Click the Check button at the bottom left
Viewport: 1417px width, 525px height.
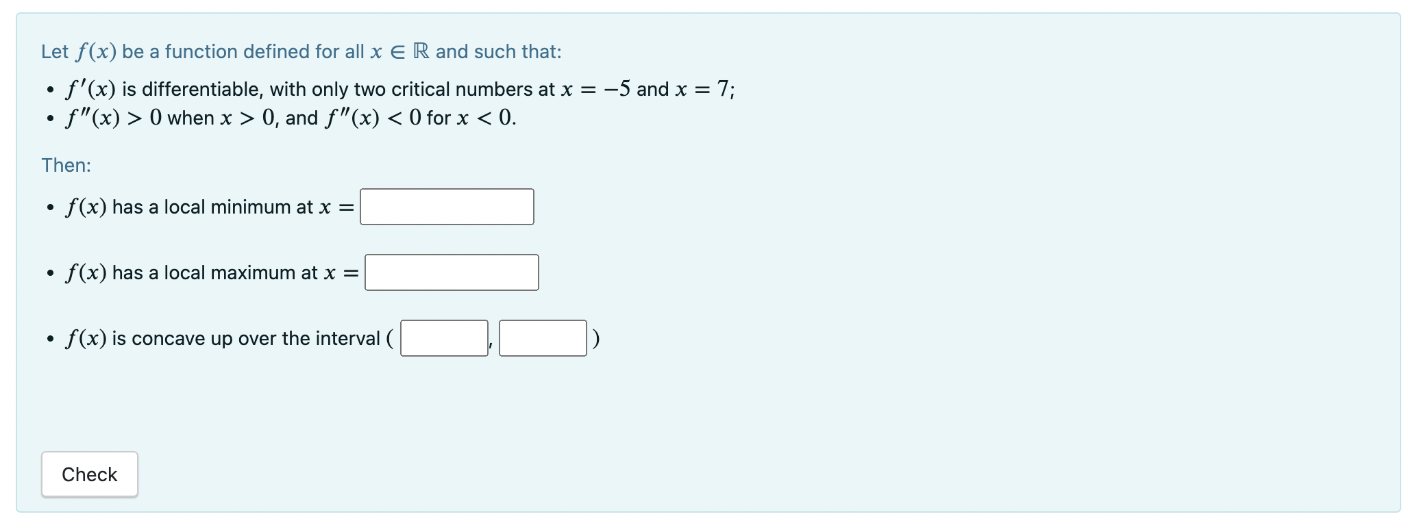click(x=89, y=474)
